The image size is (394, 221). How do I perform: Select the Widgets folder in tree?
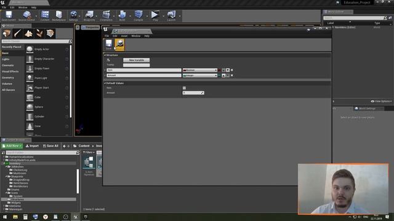pos(16,203)
